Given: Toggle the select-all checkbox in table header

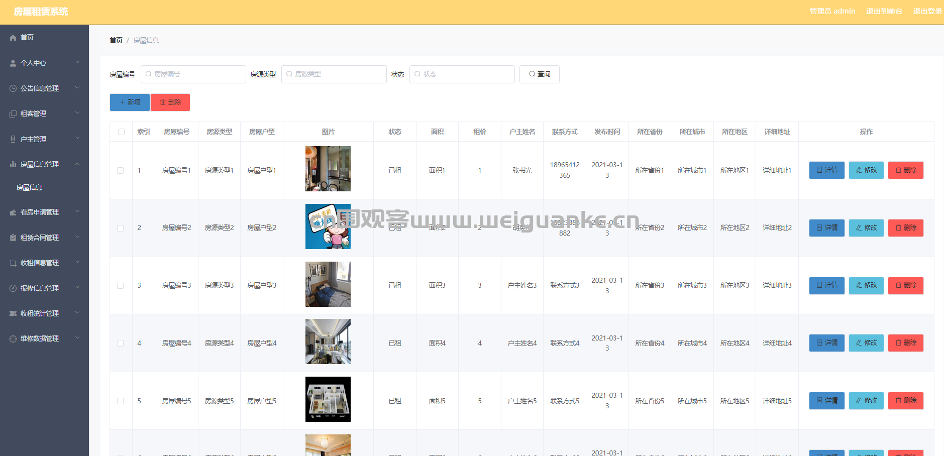Looking at the screenshot, I should pos(121,132).
